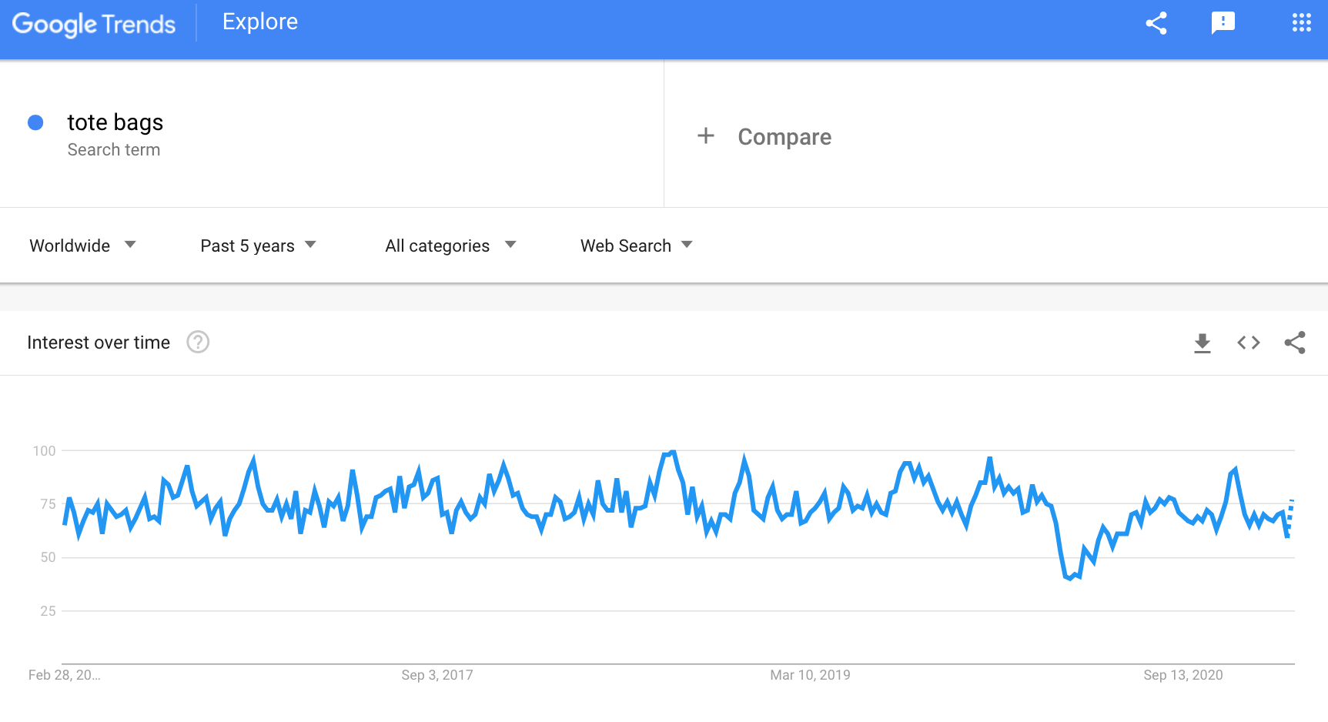The height and width of the screenshot is (722, 1328).
Task: Open embed code for the chart
Action: click(x=1248, y=343)
